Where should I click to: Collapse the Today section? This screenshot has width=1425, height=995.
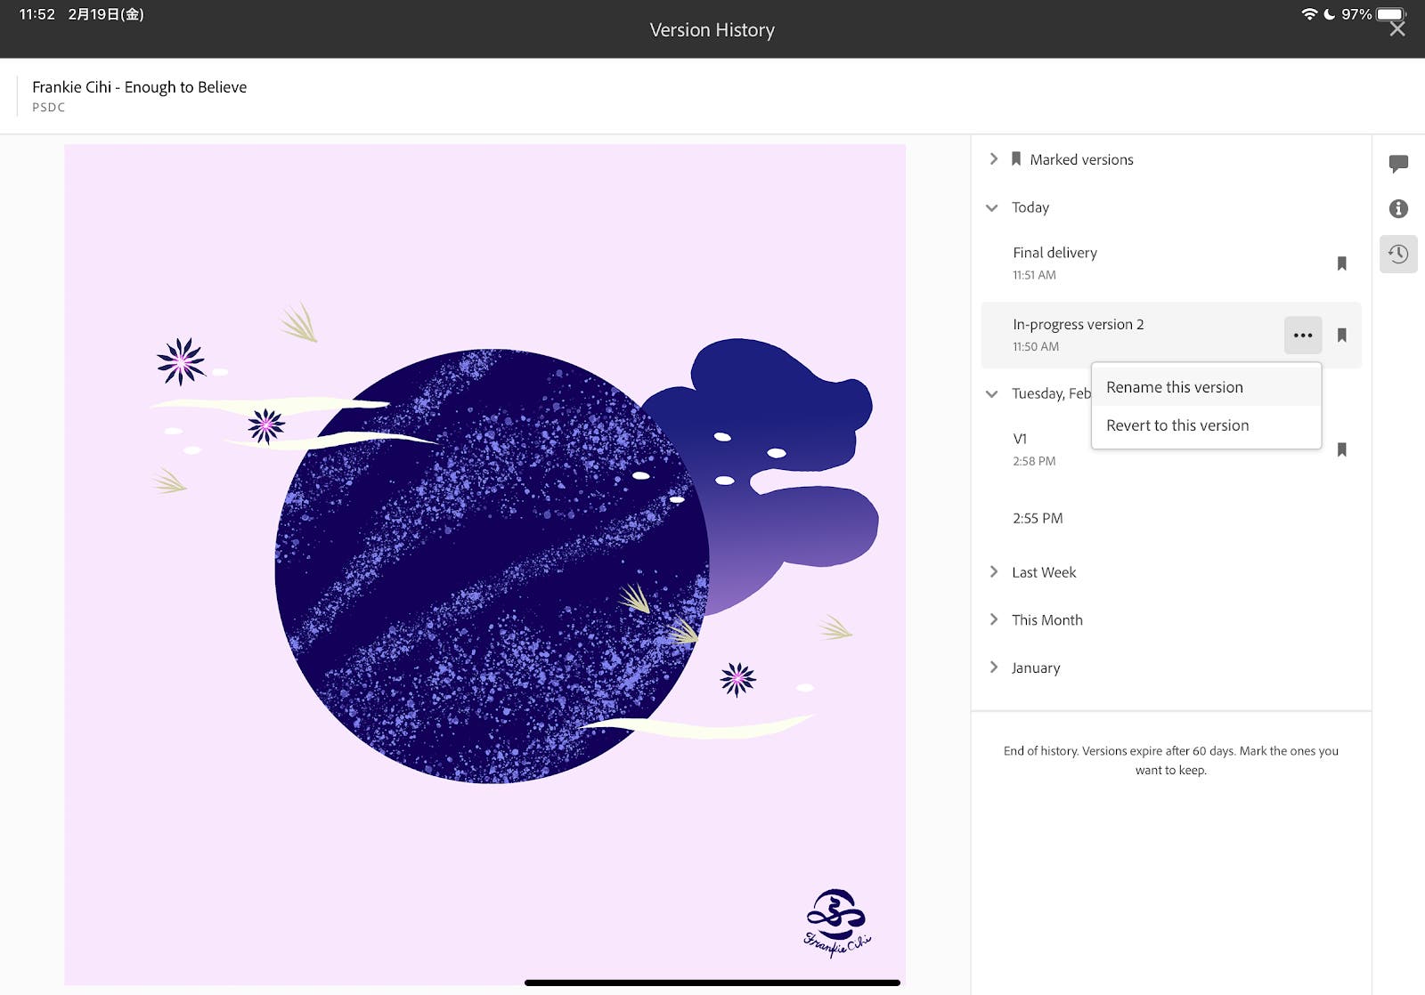[992, 207]
